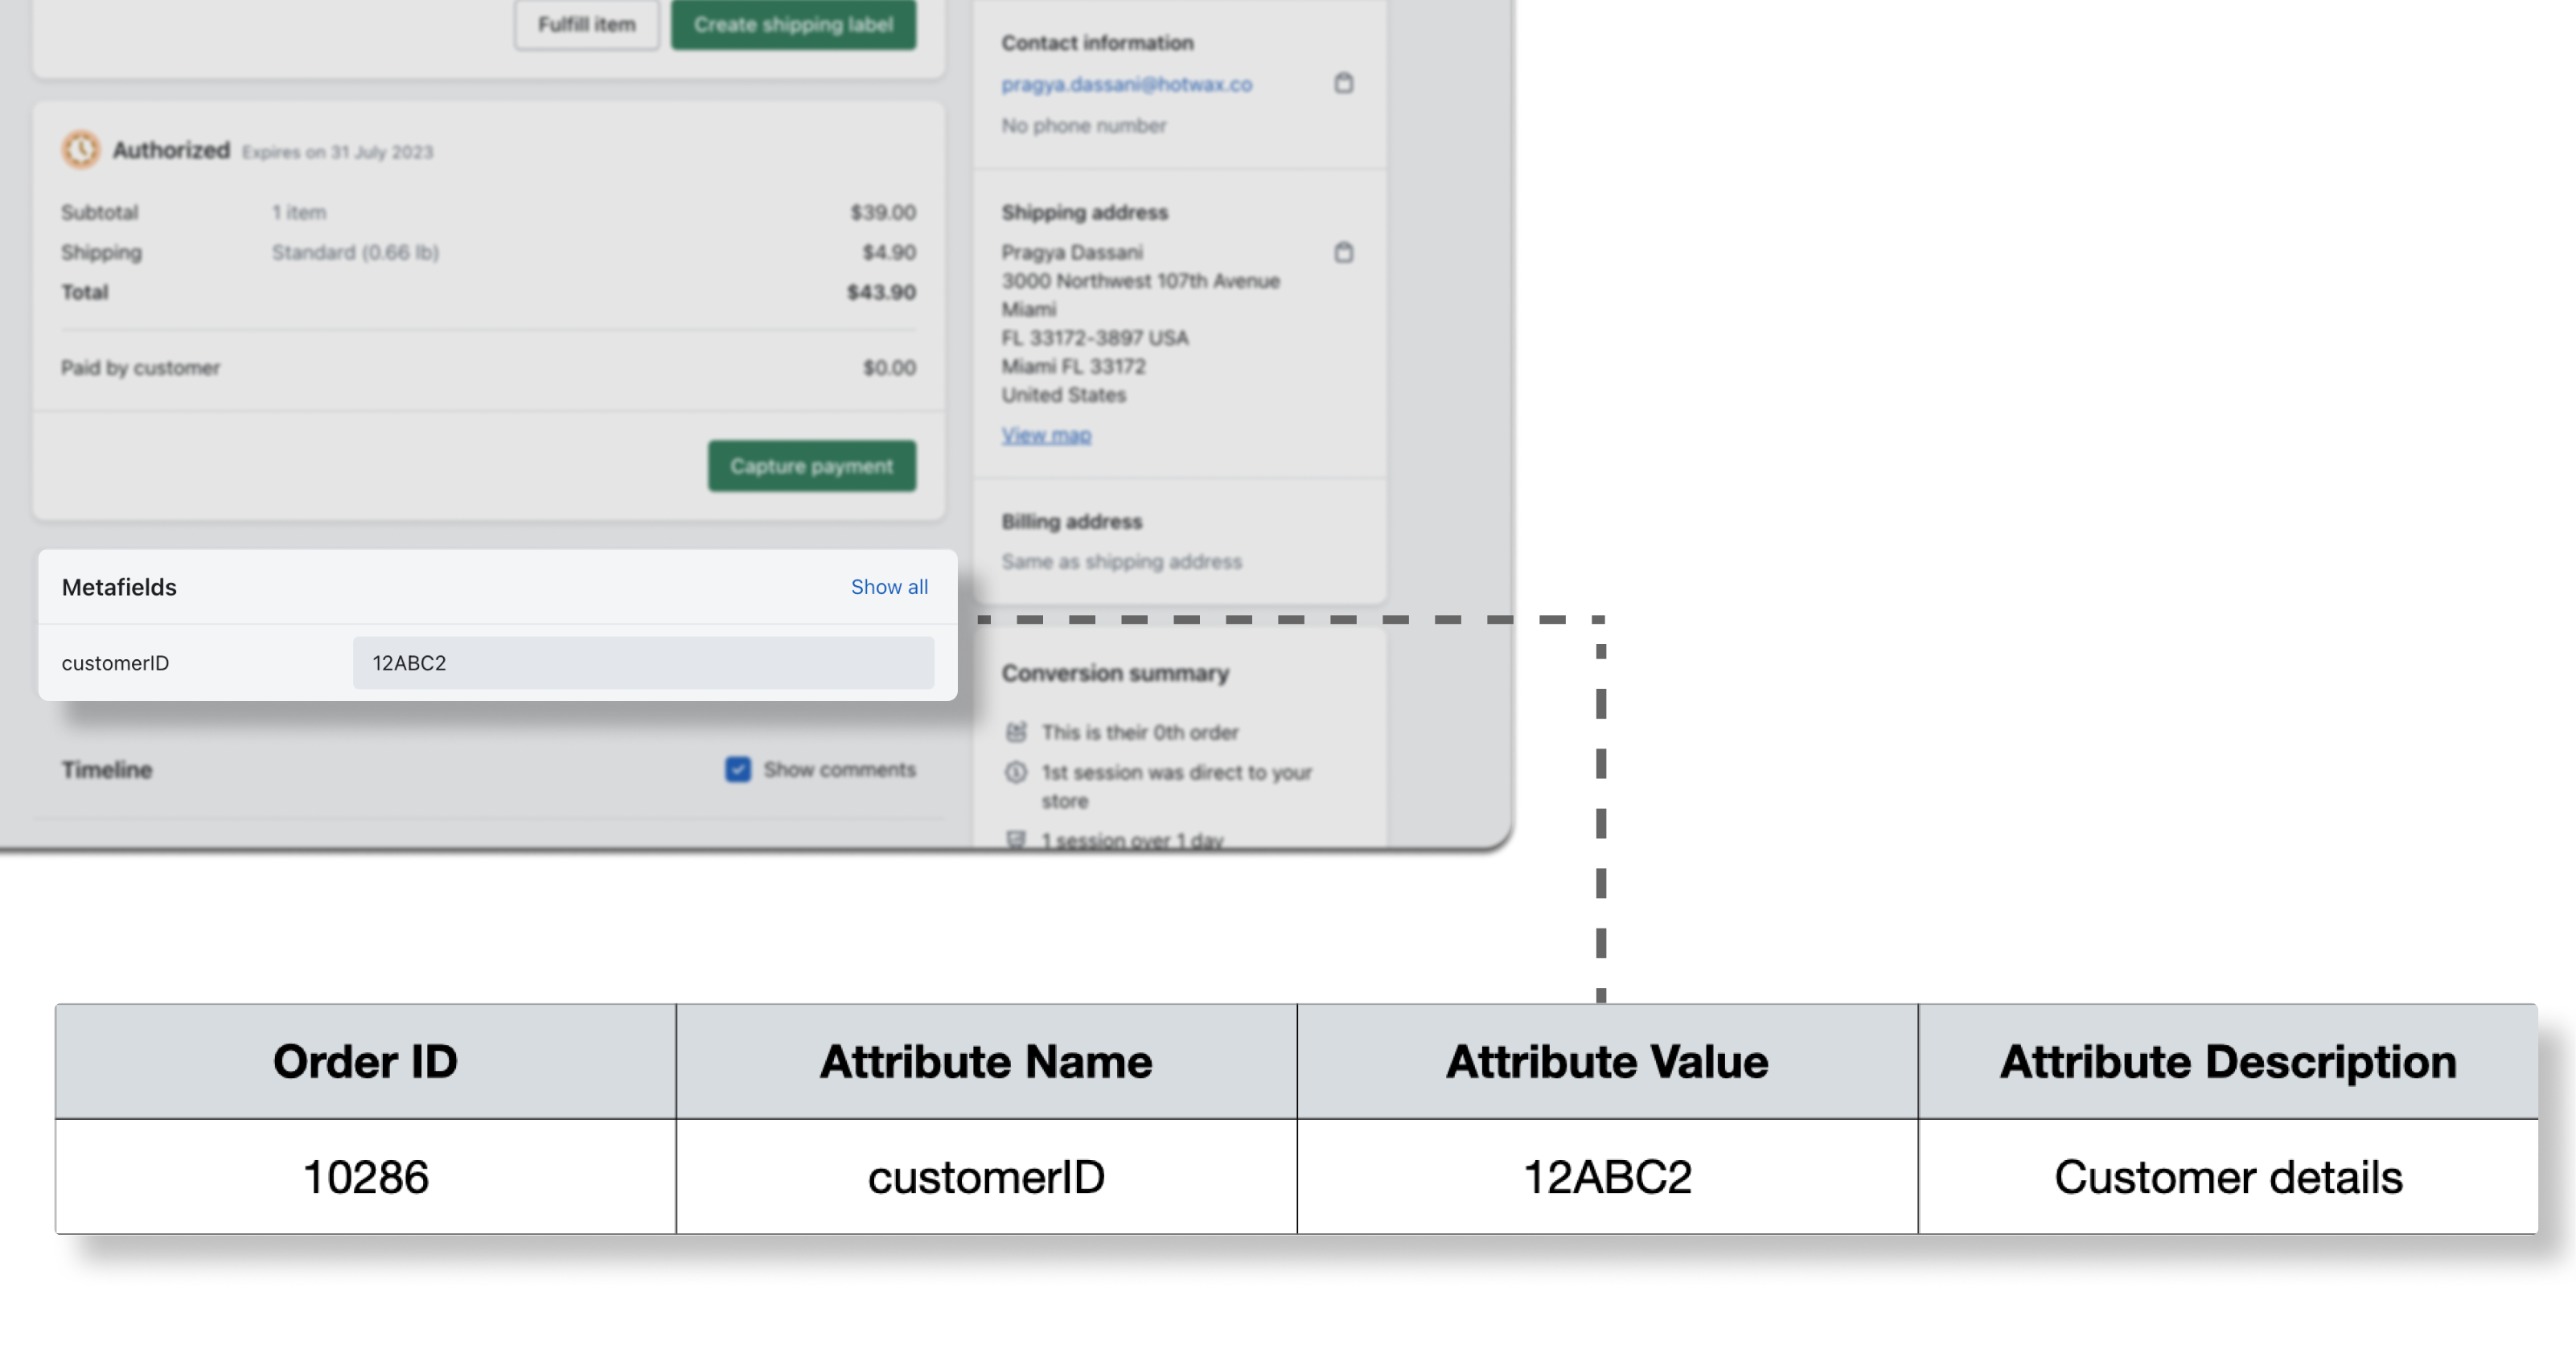
Task: Select the Metafields heading
Action: [119, 587]
